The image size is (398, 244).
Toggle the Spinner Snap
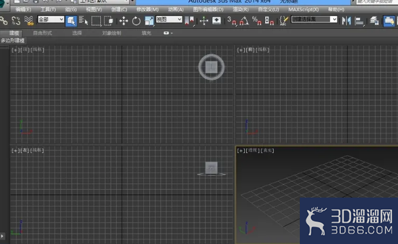pyautogui.click(x=269, y=21)
